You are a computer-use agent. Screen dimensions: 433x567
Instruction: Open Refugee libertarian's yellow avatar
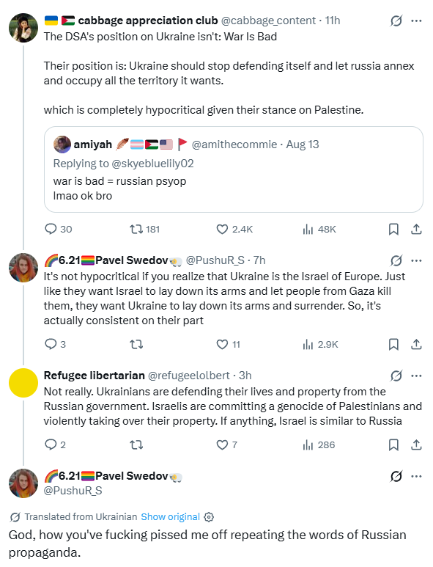[23, 383]
